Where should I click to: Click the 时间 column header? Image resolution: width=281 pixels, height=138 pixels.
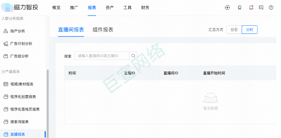tap(72, 73)
